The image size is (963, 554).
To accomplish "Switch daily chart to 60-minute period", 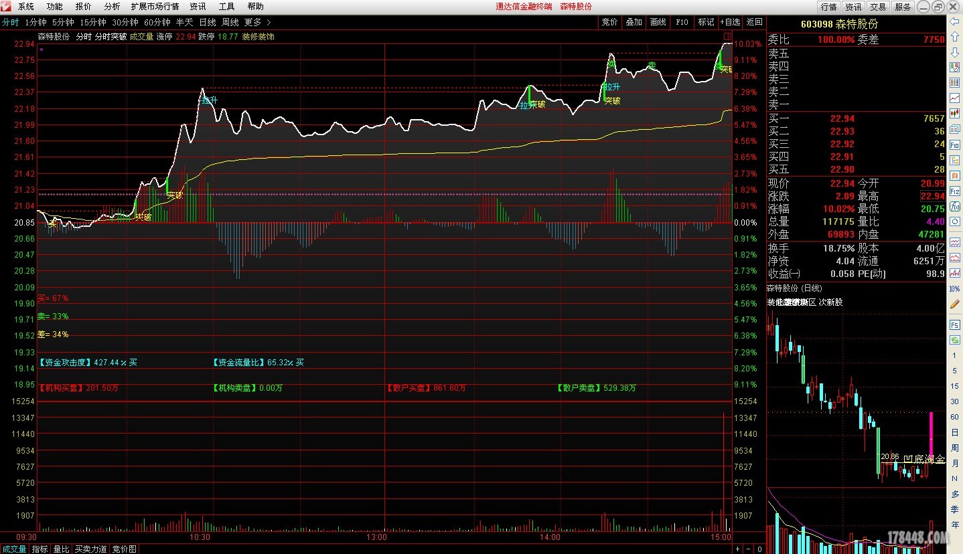I will 954,417.
